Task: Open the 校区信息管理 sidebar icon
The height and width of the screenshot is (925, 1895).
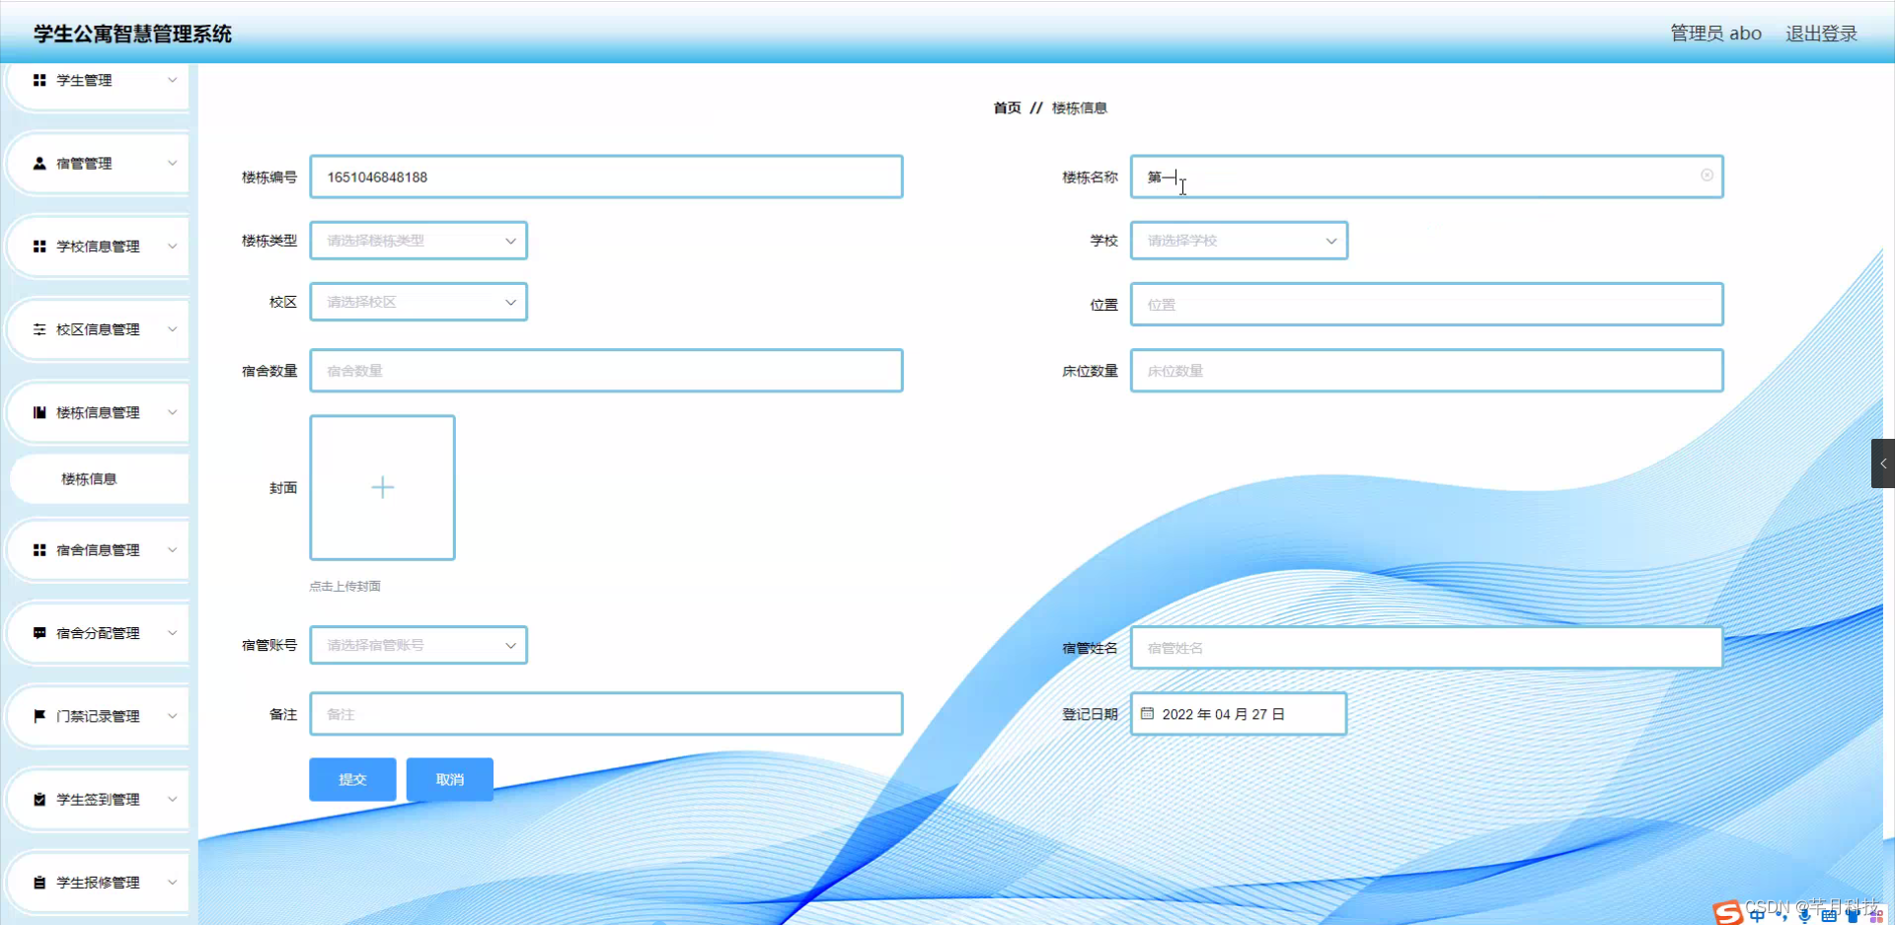Action: 39,329
